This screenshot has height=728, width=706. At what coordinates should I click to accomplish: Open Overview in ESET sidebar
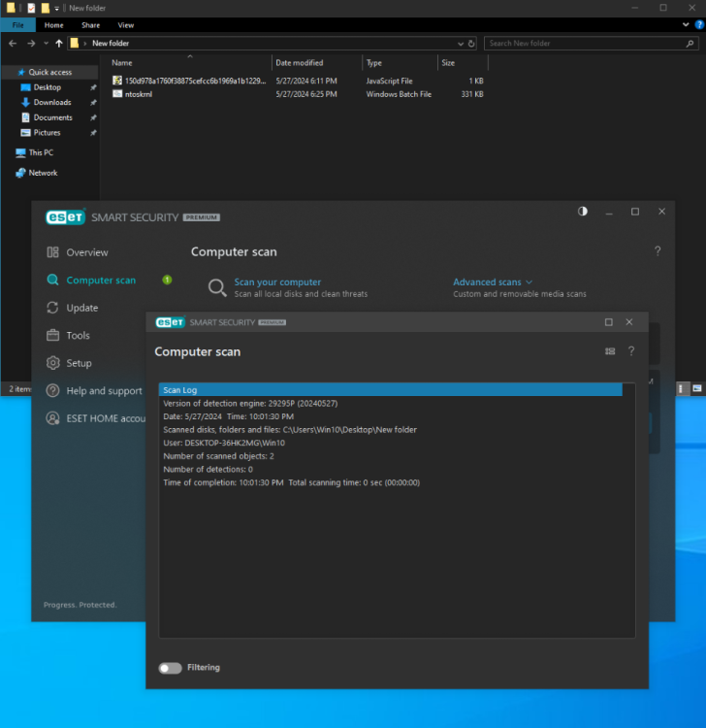click(x=86, y=252)
